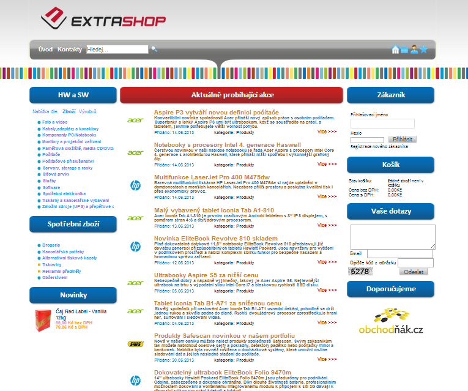Open Alternativní tiskové kazety category
468x391 pixels.
[70, 258]
